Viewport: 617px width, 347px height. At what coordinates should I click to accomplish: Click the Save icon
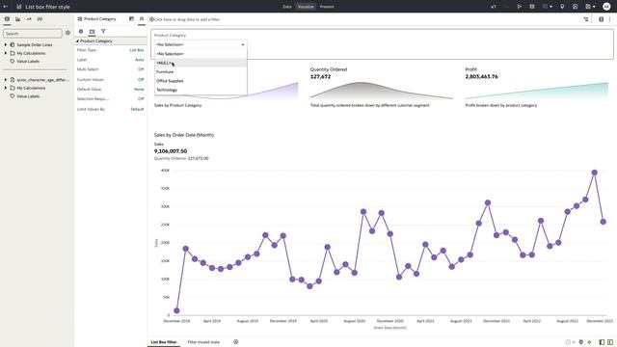[588, 7]
